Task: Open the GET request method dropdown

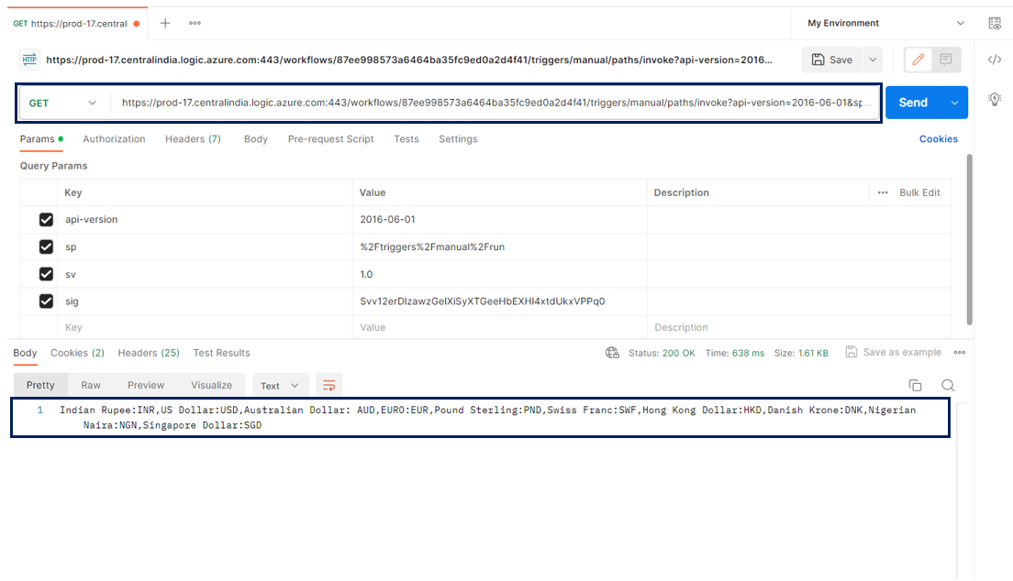Action: [x=61, y=102]
